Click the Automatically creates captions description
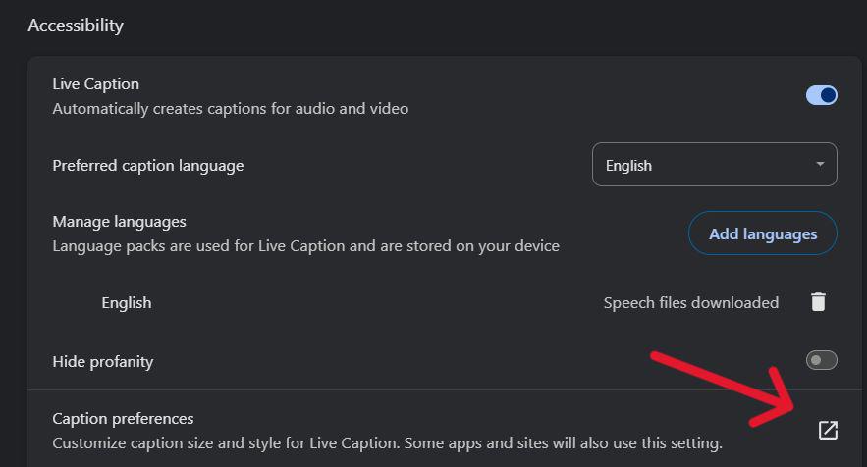This screenshot has width=867, height=467. 230,108
